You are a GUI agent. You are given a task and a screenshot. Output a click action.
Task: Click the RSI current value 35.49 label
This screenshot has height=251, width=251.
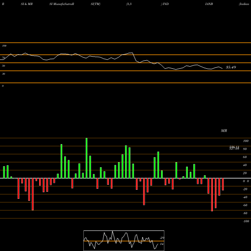click(x=231, y=67)
